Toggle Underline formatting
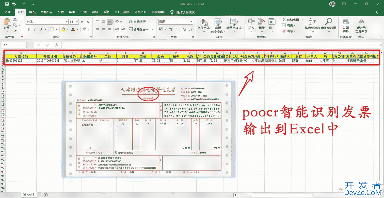Viewport: 384px width, 198px height. pyautogui.click(x=41, y=29)
